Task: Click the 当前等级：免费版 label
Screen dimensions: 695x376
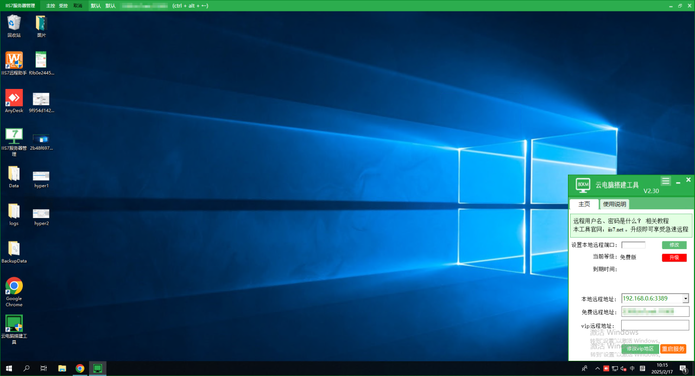Action: [x=614, y=257]
